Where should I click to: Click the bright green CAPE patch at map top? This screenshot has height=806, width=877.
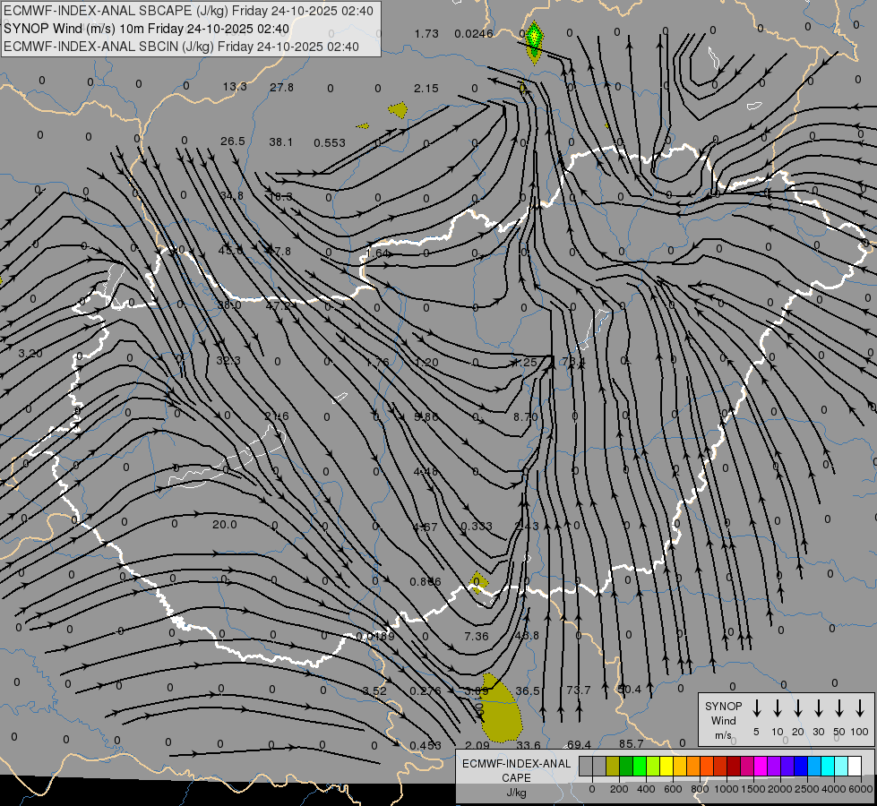[x=535, y=41]
